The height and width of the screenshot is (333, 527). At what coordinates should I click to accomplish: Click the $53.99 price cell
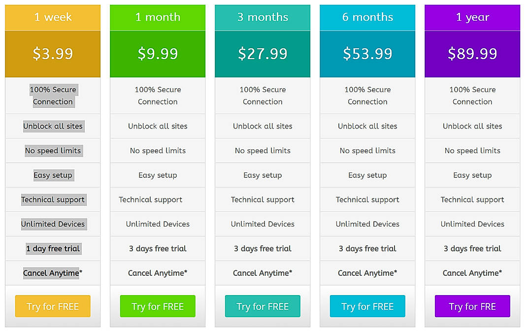tap(367, 54)
